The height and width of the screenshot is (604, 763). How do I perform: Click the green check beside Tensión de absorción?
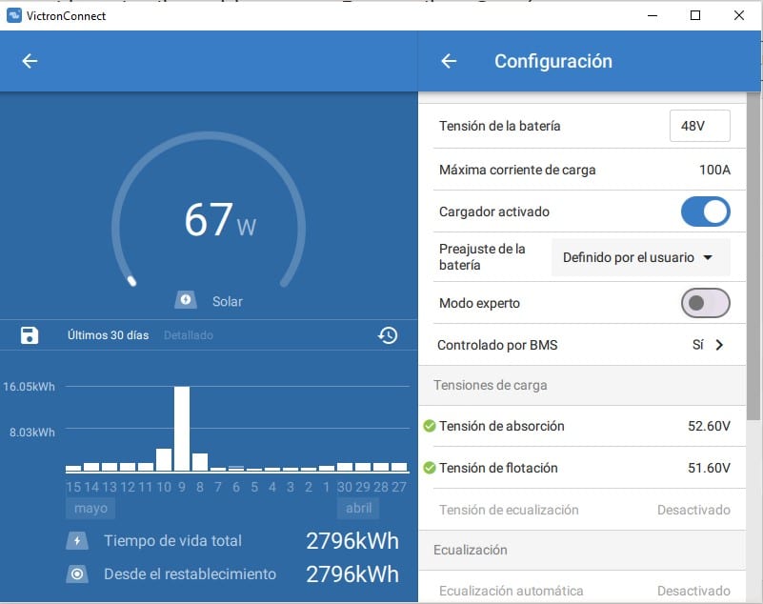430,426
